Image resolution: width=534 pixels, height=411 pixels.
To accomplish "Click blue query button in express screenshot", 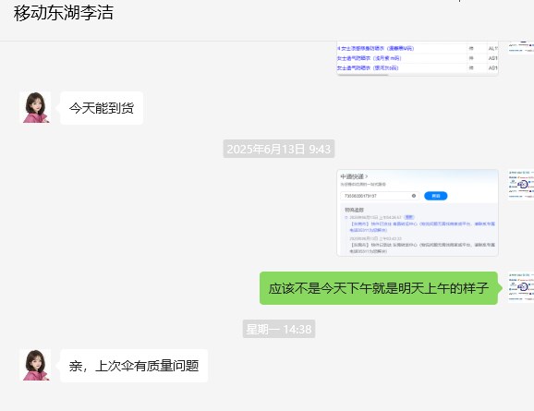I will [x=435, y=196].
